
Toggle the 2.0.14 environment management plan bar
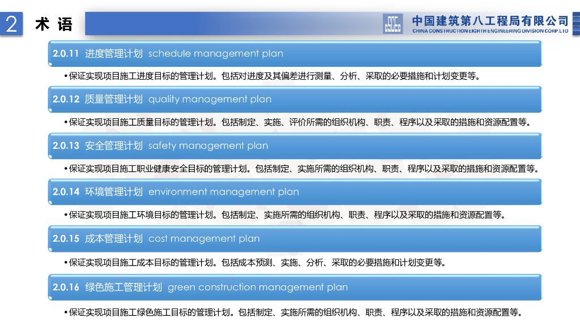[x=295, y=192]
